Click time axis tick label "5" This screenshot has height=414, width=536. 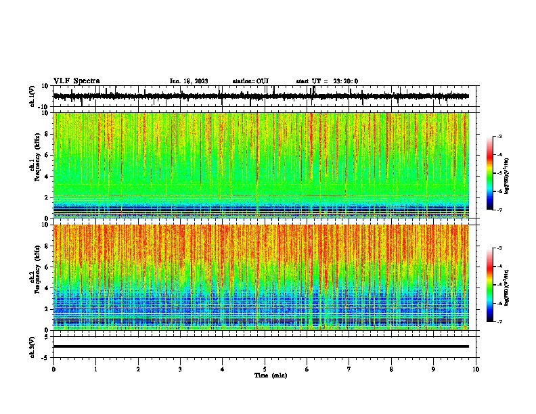[x=265, y=369]
